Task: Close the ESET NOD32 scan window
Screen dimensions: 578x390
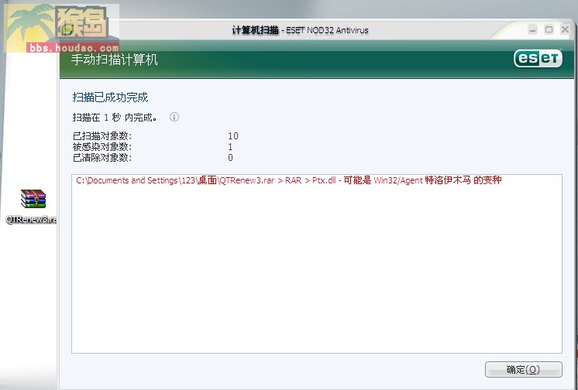Action: [x=565, y=29]
